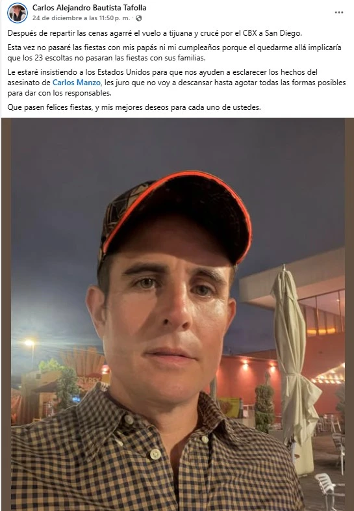Viewport: 354px width, 511px height.
Task: Open Carlos Alejandro Bautista Tafolla profile name link
Action: coord(89,8)
